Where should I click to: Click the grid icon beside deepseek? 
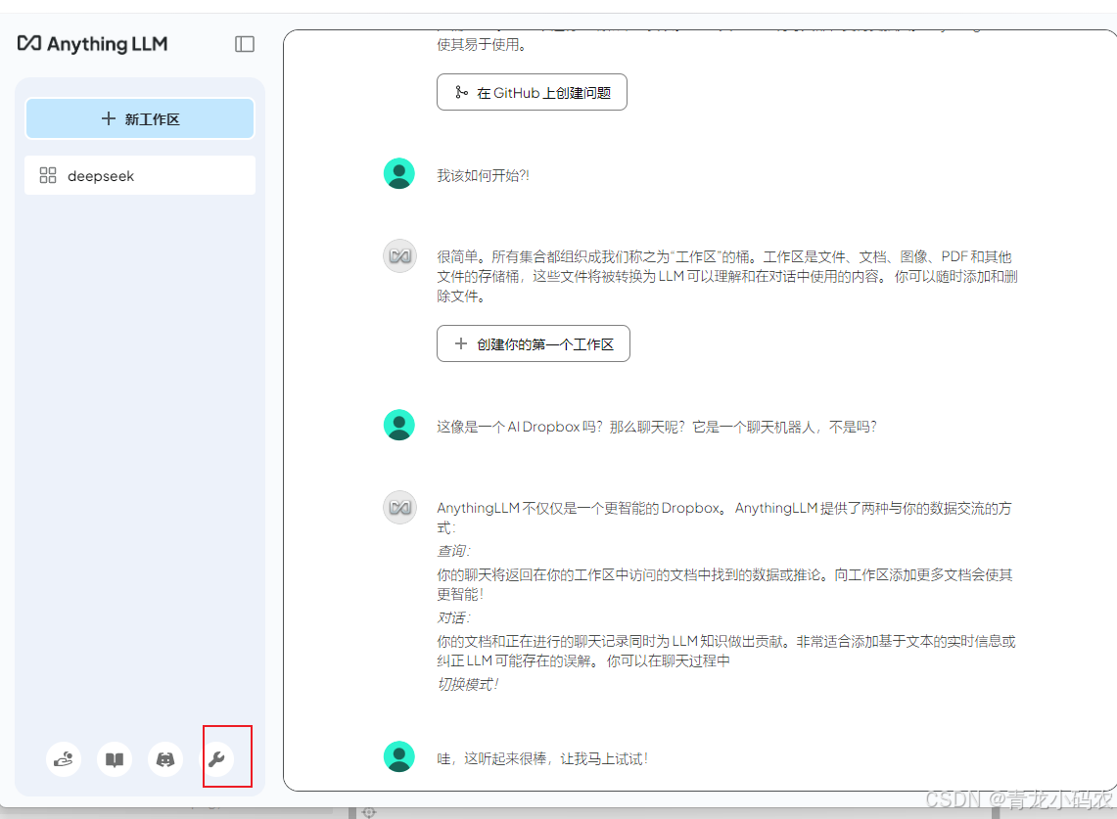[x=48, y=175]
